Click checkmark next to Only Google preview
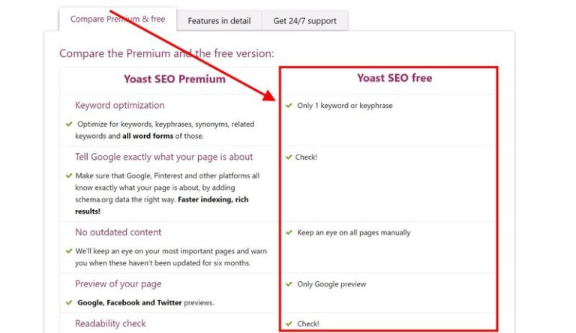The height and width of the screenshot is (333, 576). 289,284
